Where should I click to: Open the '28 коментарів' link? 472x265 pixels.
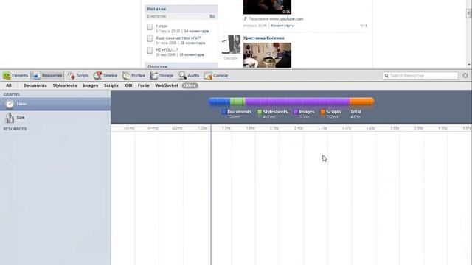pos(192,43)
